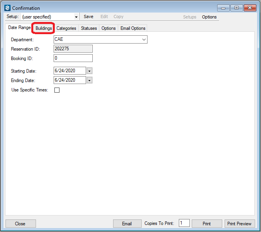Screen dimensions: 261x232
Task: Click the Close button
Action: point(21,223)
